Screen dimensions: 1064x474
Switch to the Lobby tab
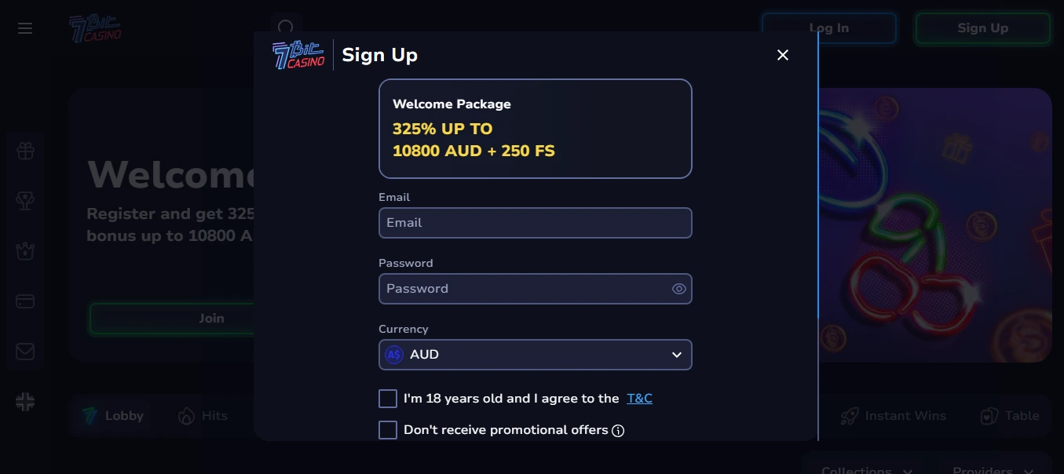[x=112, y=416]
